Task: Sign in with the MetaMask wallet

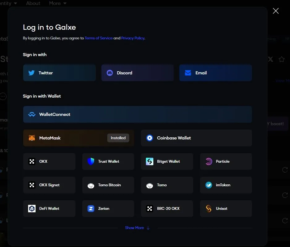Action: tap(78, 138)
